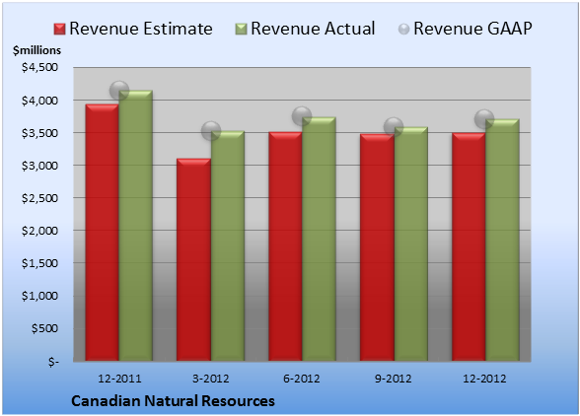Click the '12-2011' x-axis label
580x416 pixels.
[119, 379]
